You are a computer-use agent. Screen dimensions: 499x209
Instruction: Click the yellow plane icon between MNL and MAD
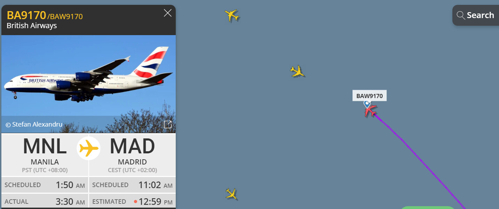89,148
